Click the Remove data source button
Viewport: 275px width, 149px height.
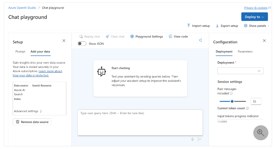click(32, 122)
